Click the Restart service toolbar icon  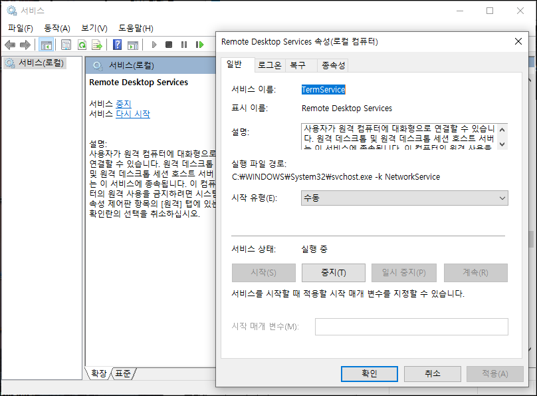pyautogui.click(x=199, y=45)
